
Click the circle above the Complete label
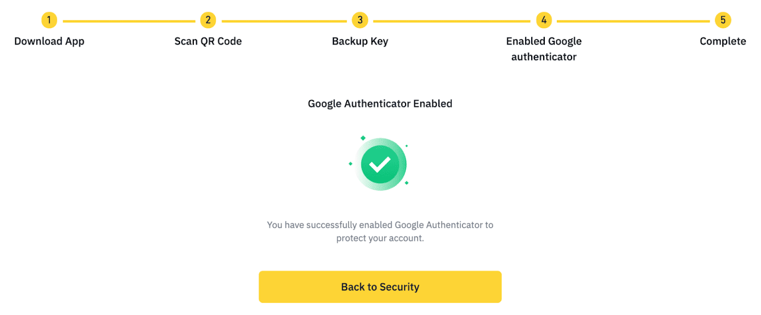[x=723, y=20]
